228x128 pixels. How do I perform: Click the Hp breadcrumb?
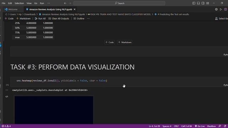[20, 14]
